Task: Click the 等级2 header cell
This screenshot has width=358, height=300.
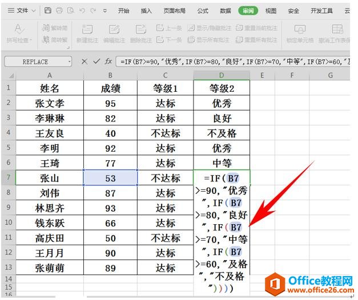Action: pyautogui.click(x=222, y=88)
